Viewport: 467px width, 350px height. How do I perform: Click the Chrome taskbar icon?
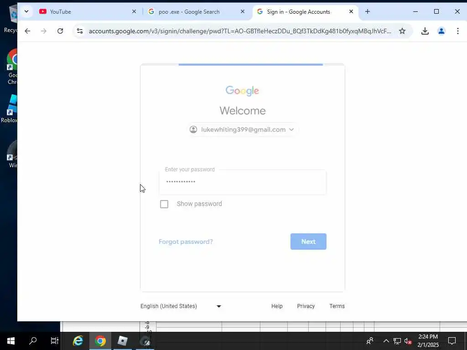point(100,341)
